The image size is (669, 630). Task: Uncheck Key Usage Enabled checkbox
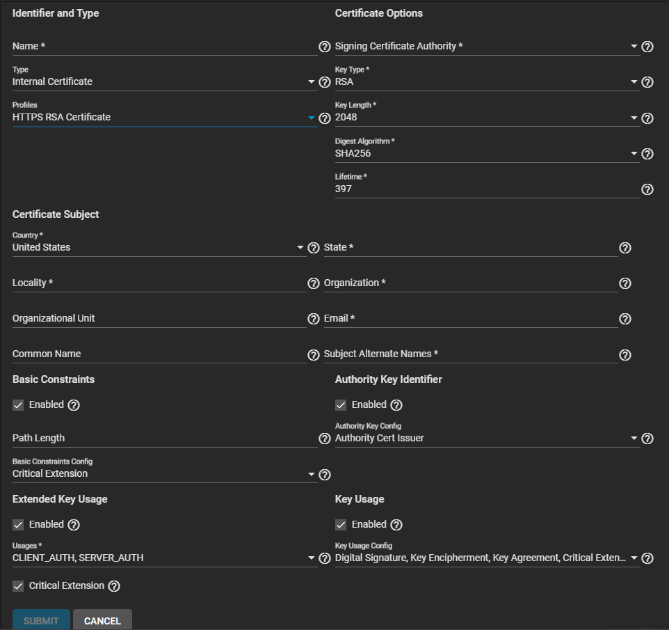coord(341,525)
